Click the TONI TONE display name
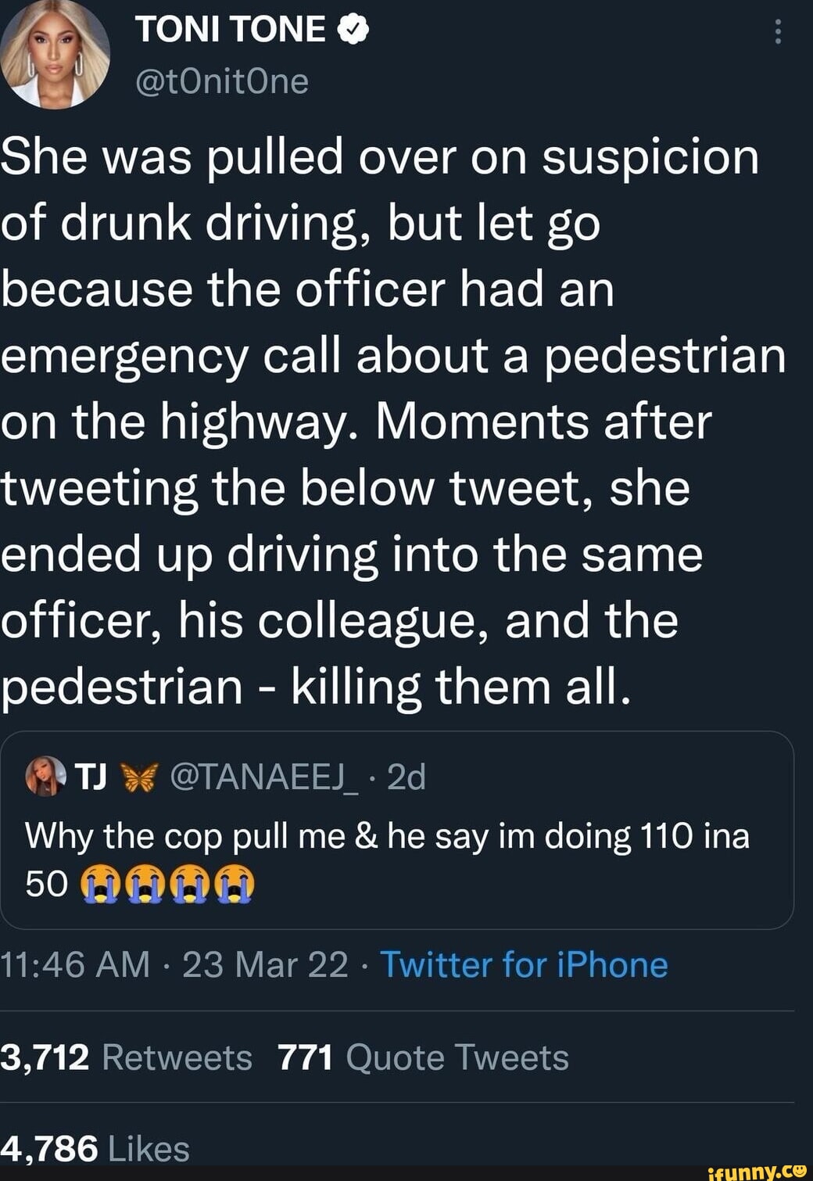Viewport: 813px width, 1181px height. pos(231,31)
